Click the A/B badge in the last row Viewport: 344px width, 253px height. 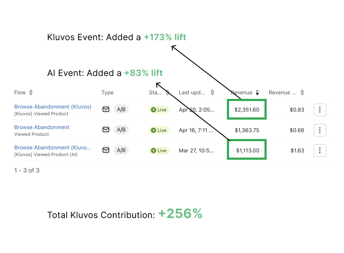[x=121, y=150]
